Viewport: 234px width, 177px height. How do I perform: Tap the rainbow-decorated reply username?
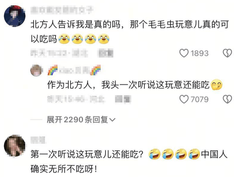tap(74, 70)
